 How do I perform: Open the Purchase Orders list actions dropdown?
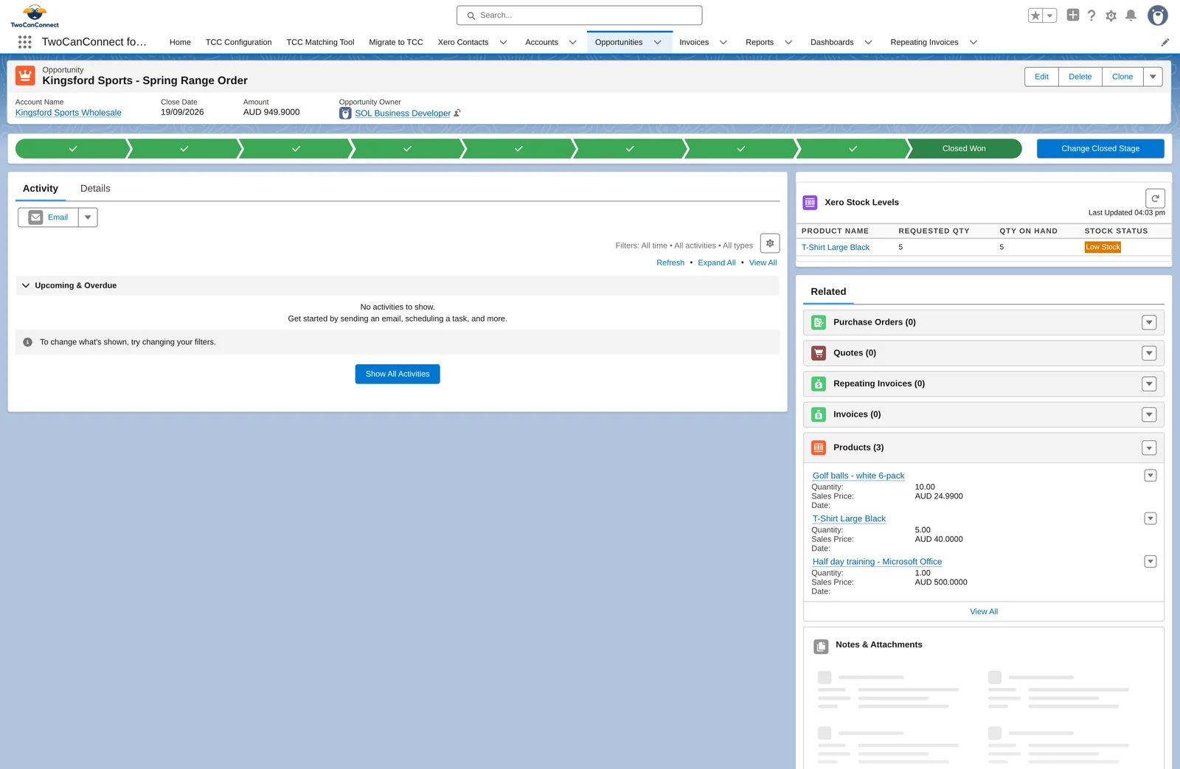[1149, 322]
